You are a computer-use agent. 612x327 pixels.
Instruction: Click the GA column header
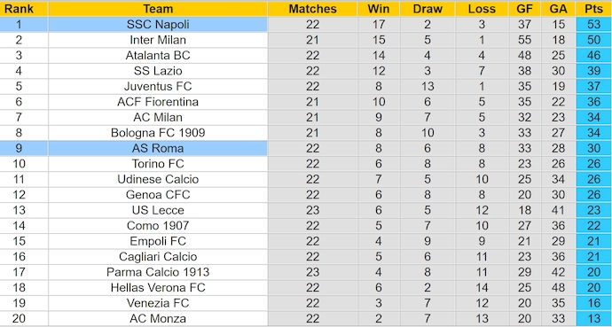(x=558, y=9)
